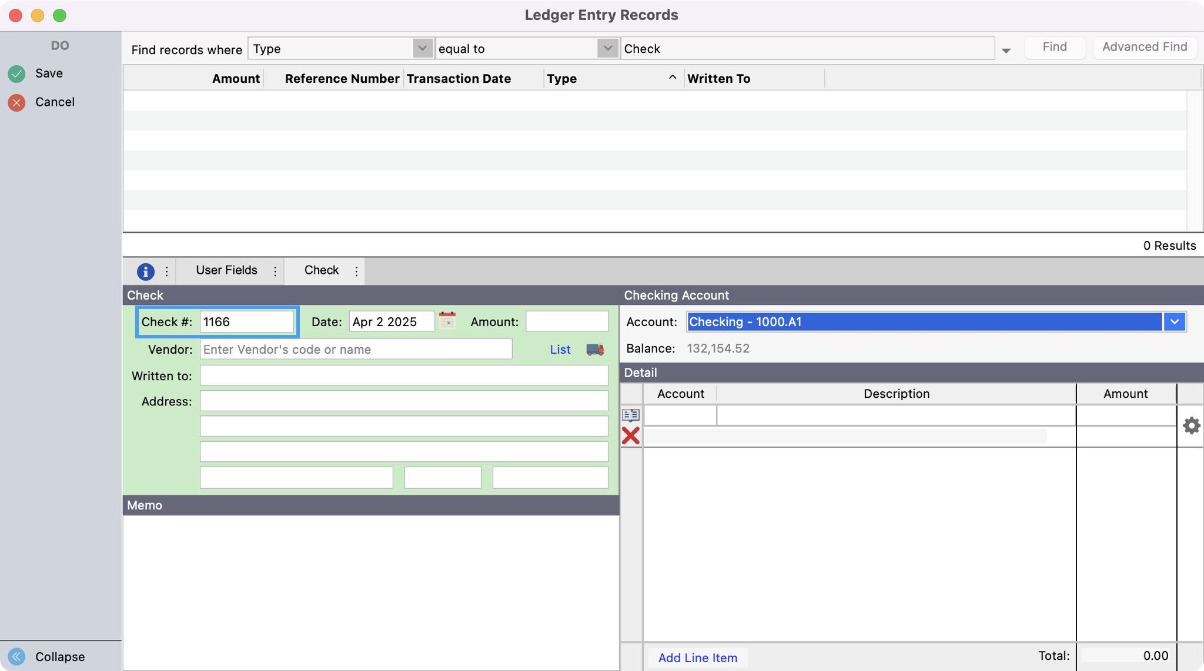The width and height of the screenshot is (1204, 671).
Task: Click the red Cancel X icon
Action: tap(16, 103)
